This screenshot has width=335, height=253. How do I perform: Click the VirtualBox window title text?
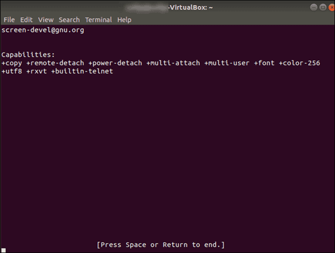(x=191, y=8)
